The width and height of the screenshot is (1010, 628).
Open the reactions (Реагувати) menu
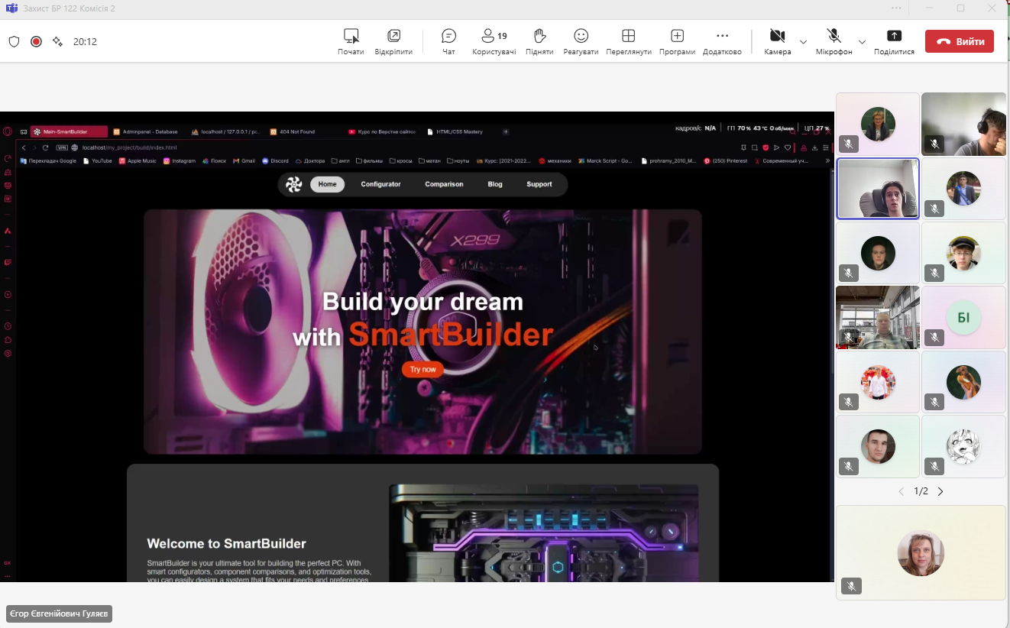(581, 41)
